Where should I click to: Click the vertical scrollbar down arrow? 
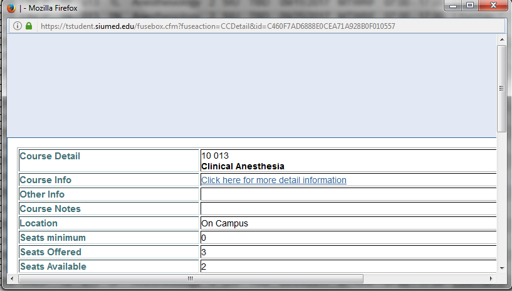(501, 268)
